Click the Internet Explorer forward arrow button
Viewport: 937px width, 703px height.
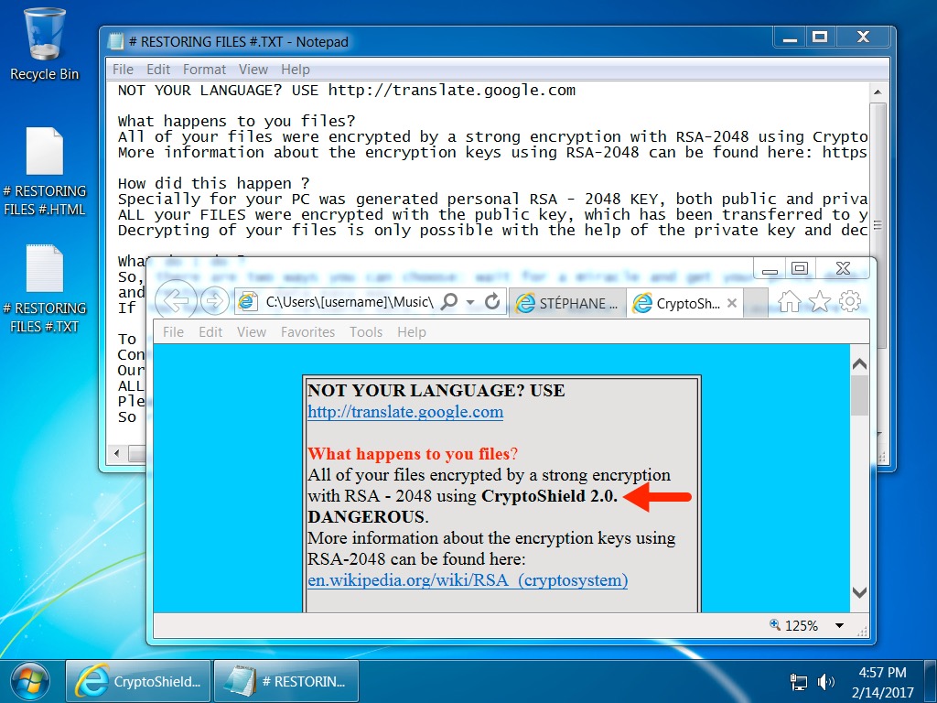pyautogui.click(x=214, y=300)
